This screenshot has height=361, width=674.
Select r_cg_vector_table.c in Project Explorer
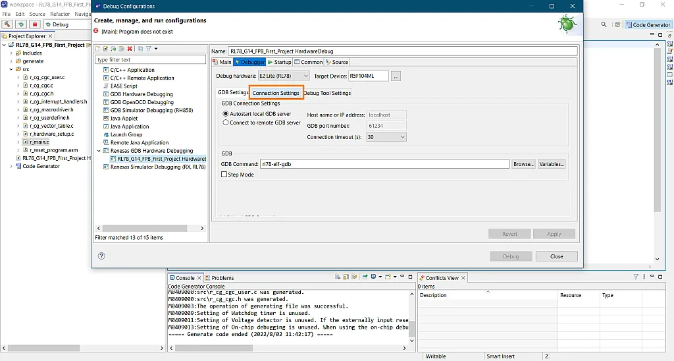(51, 126)
